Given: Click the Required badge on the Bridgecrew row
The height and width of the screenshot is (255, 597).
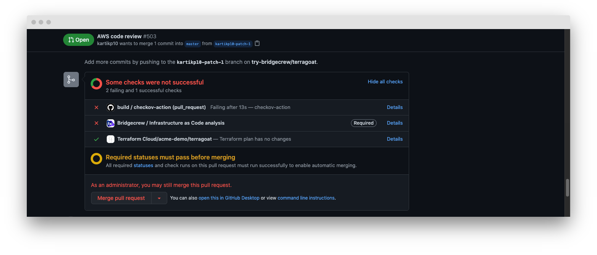Looking at the screenshot, I should 364,123.
